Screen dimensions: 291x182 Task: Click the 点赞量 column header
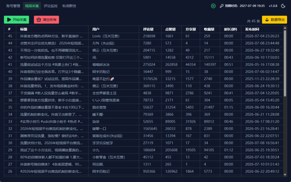171,29
